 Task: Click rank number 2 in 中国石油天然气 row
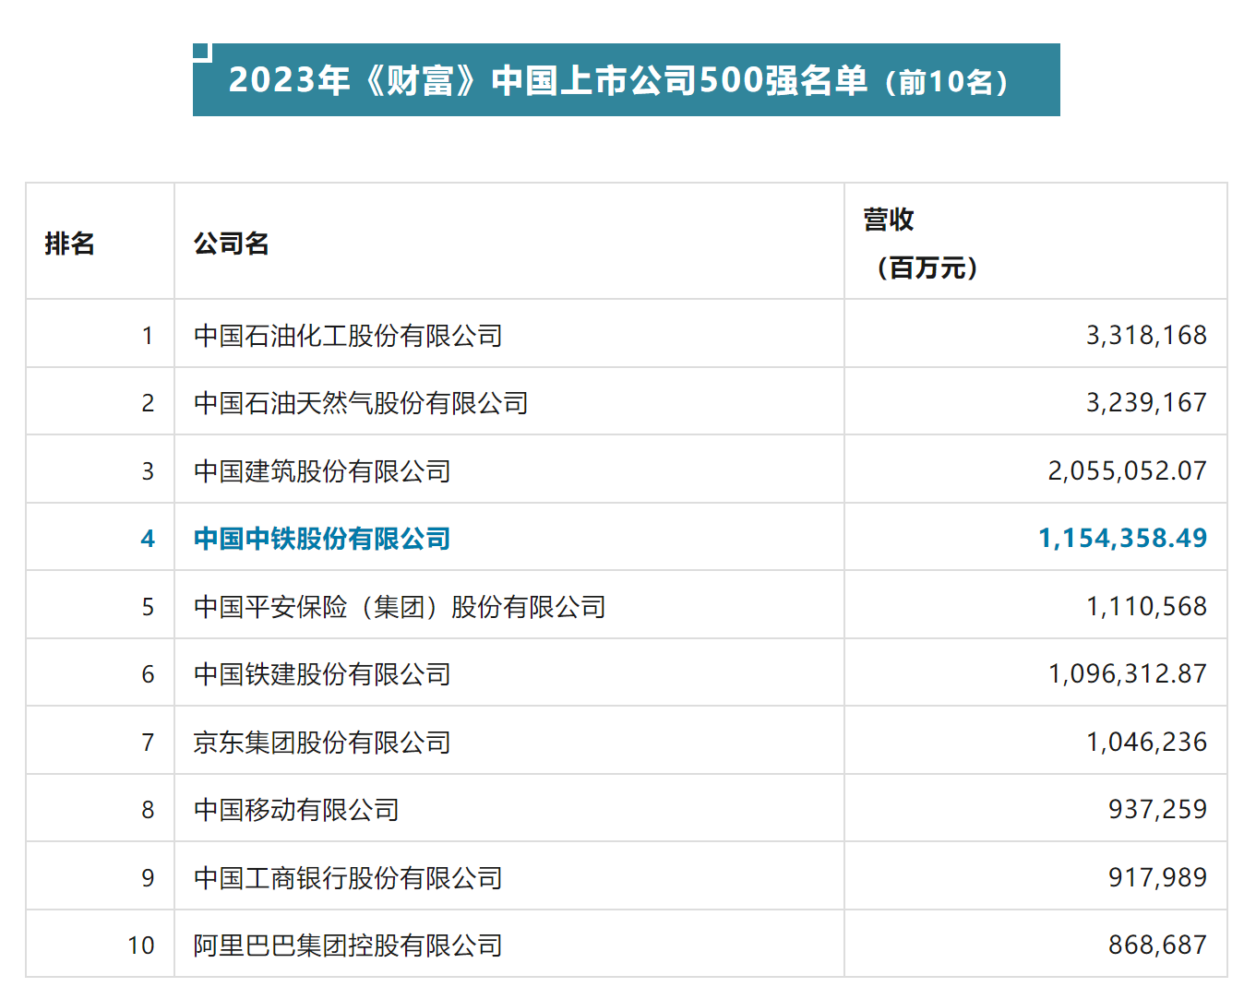coord(148,403)
